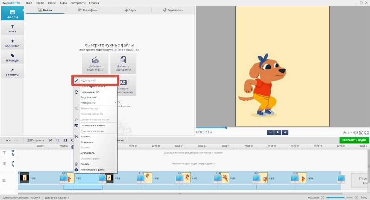Choose Вырезать in the context menu
This screenshot has height=200, width=370.
[95, 137]
